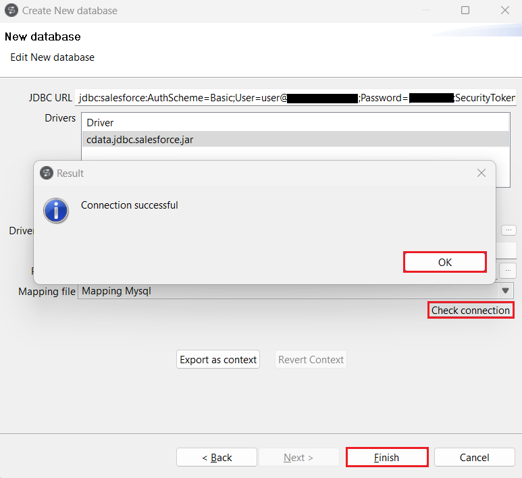Viewport: 522px width, 478px height.
Task: Click the Create New database window icon
Action: pyautogui.click(x=11, y=11)
